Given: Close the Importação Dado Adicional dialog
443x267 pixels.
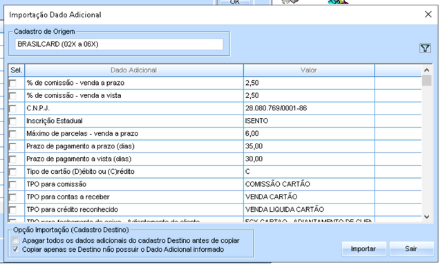Looking at the screenshot, I should pyautogui.click(x=428, y=14).
